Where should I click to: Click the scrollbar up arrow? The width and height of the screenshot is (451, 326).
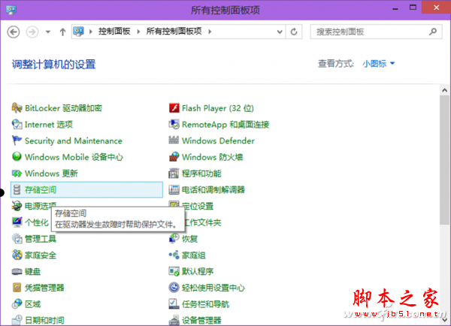tap(445, 90)
